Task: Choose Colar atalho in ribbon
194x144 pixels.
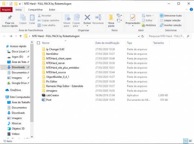Action: pyautogui.click(x=46, y=25)
